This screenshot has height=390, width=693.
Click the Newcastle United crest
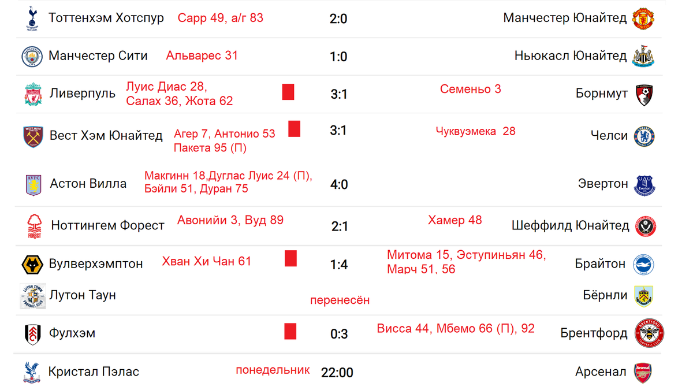643,57
